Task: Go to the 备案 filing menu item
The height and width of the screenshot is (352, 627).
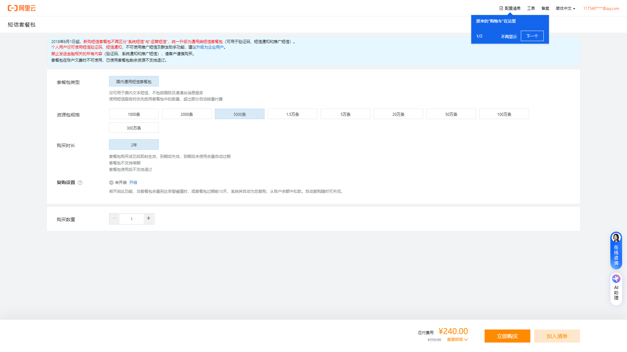Action: pyautogui.click(x=545, y=8)
